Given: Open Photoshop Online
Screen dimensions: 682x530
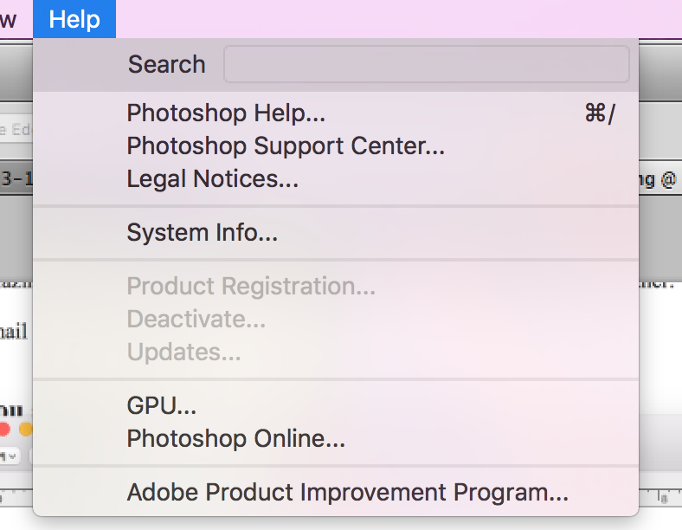Looking at the screenshot, I should pos(235,438).
